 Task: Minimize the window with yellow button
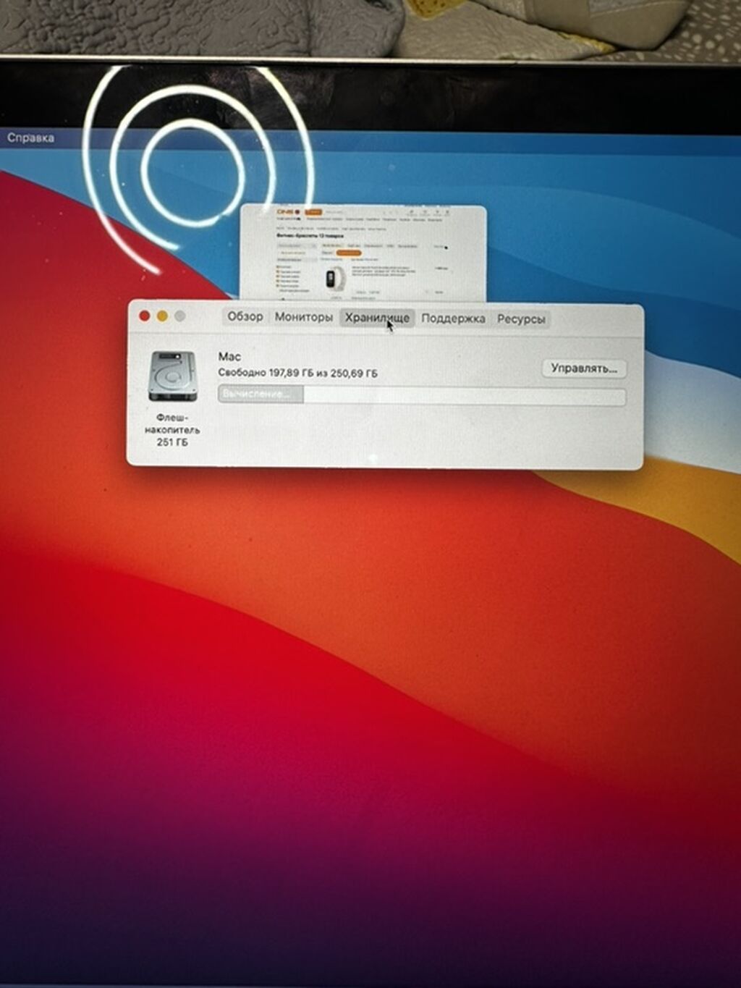click(x=162, y=316)
